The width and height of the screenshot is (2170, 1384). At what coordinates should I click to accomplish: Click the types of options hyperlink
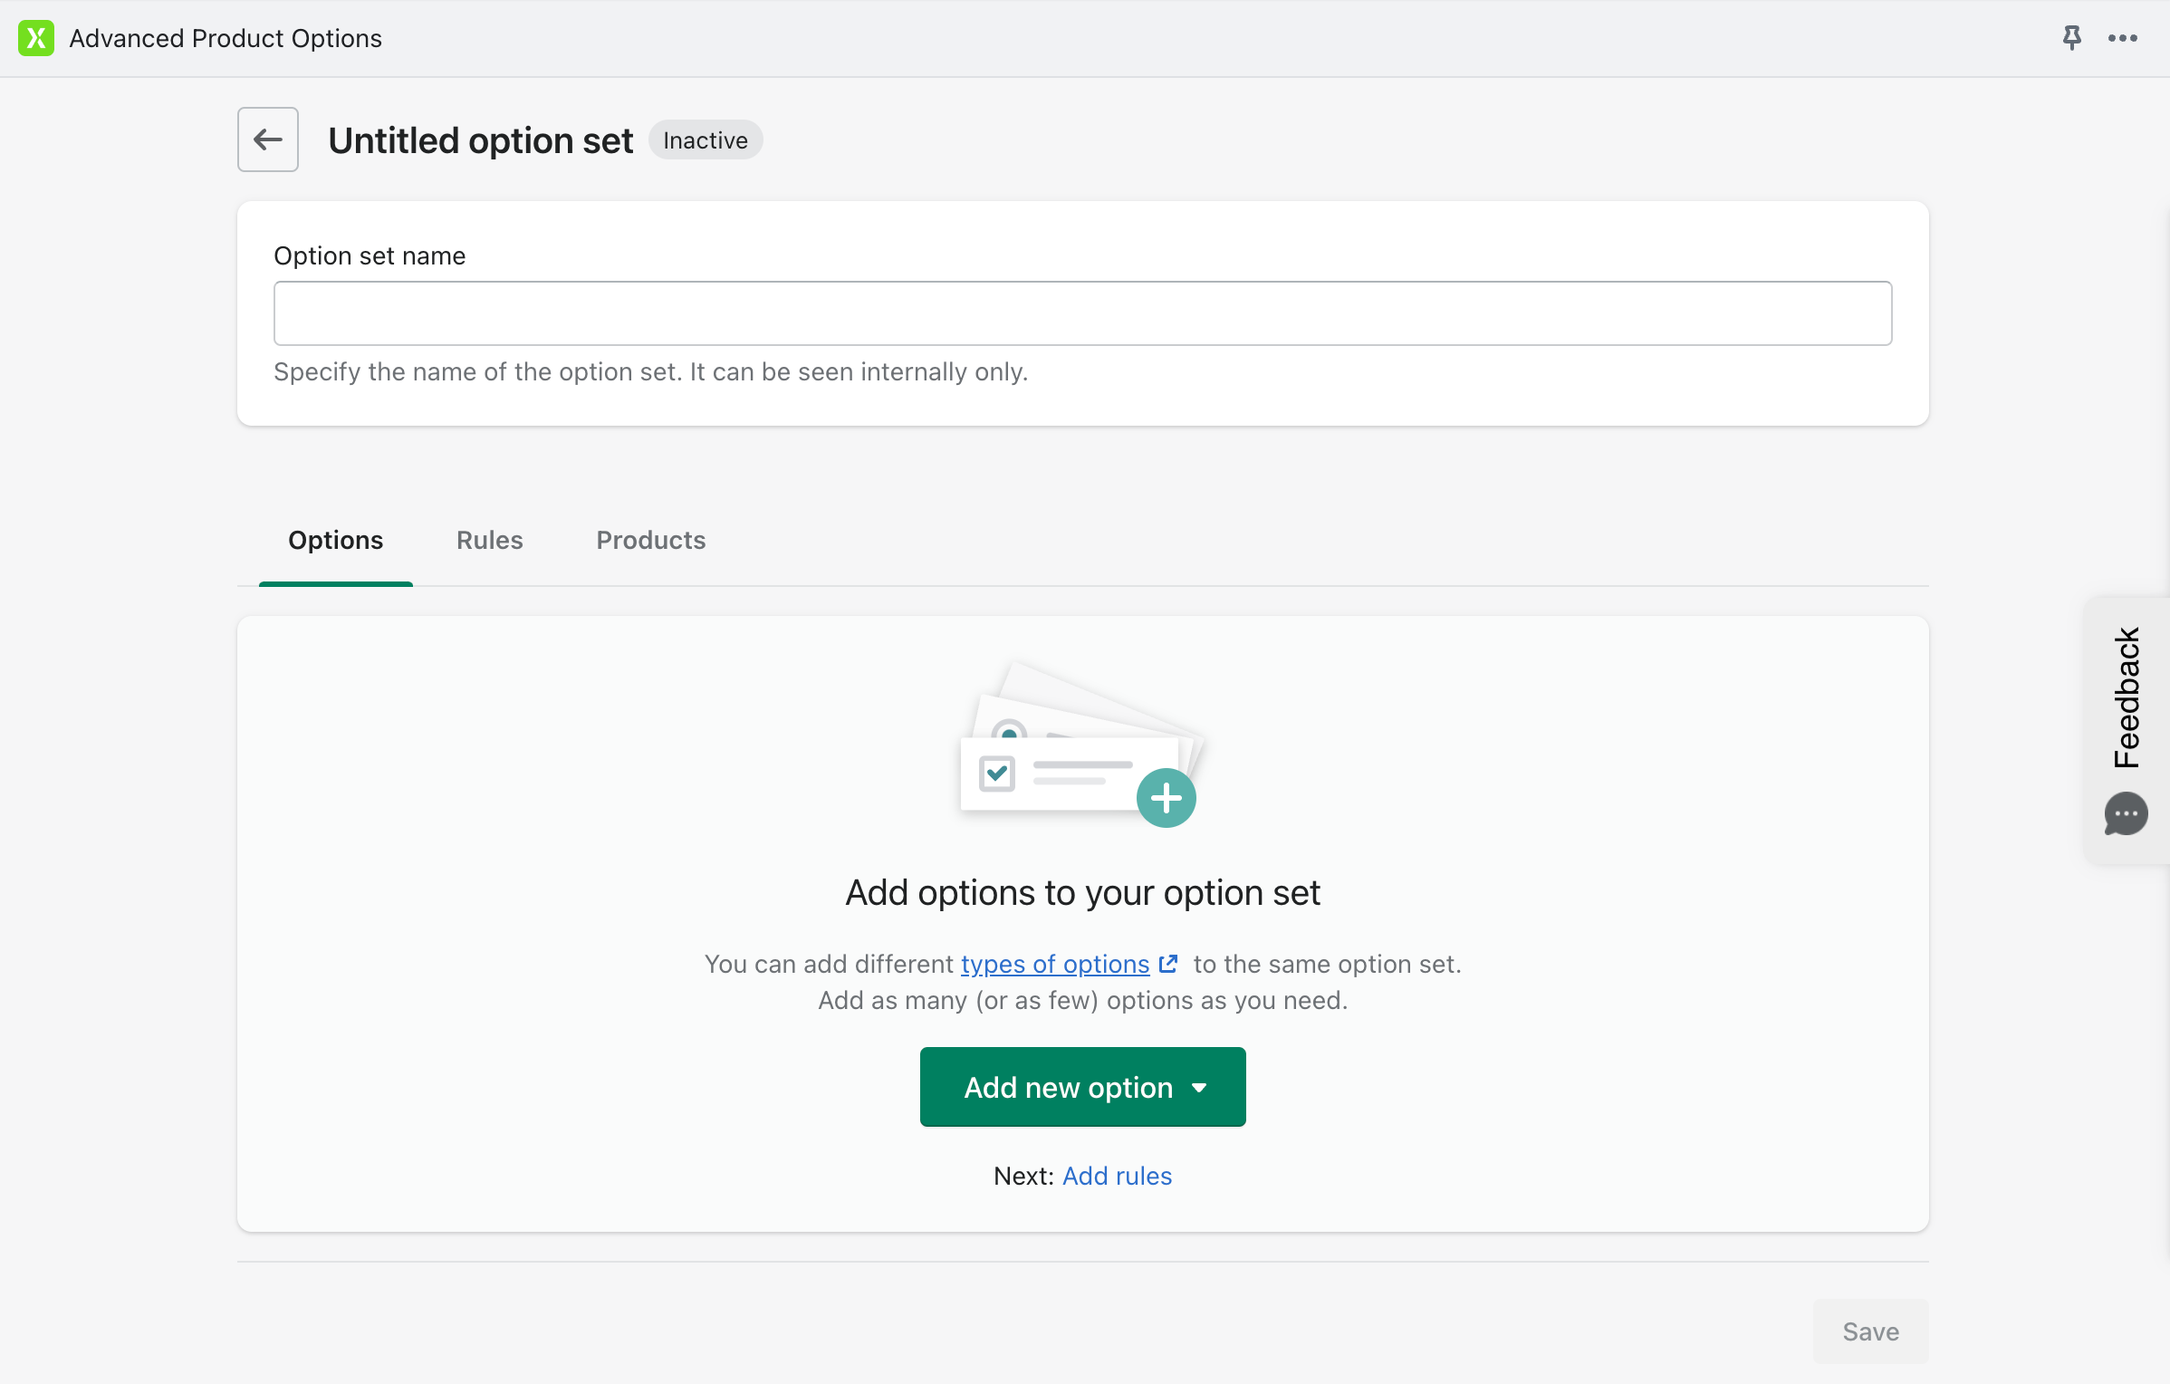click(1057, 963)
